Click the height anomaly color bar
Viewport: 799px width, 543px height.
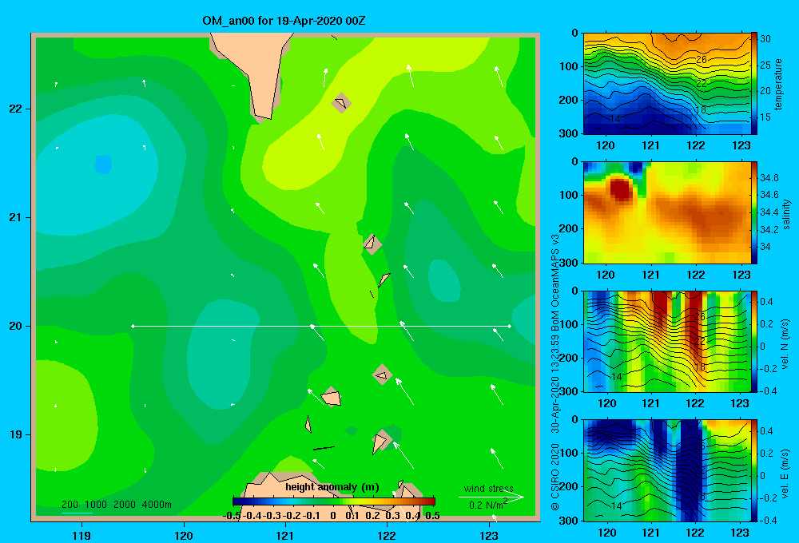pyautogui.click(x=334, y=501)
